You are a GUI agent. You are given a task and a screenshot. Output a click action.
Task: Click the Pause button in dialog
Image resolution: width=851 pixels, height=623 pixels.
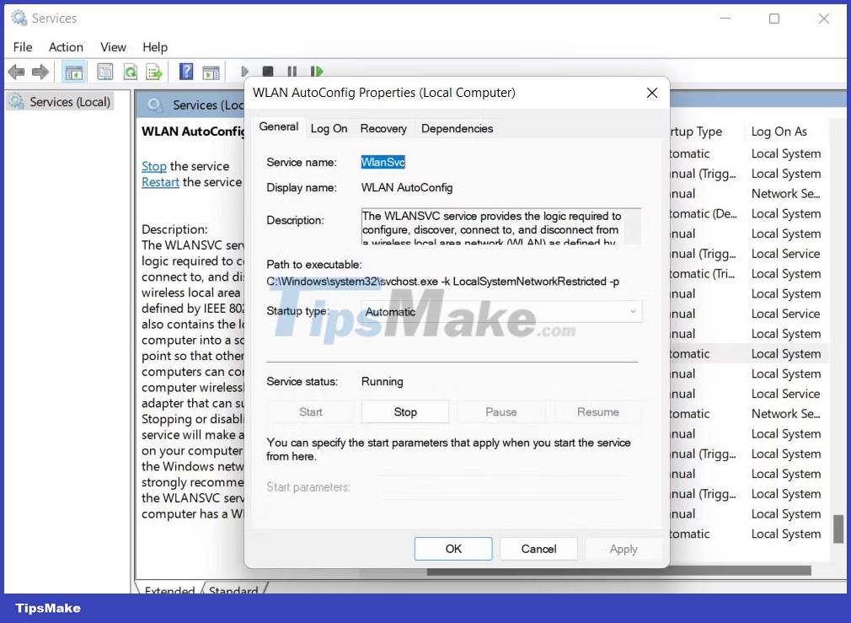(x=501, y=412)
